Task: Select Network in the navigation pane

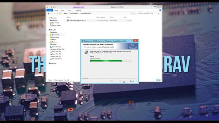Action: point(54,64)
